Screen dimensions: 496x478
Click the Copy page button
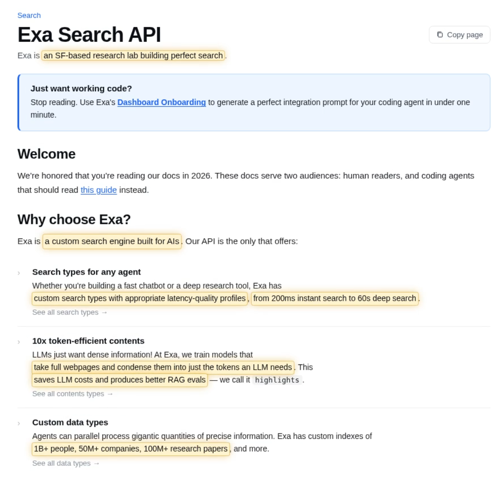click(459, 35)
